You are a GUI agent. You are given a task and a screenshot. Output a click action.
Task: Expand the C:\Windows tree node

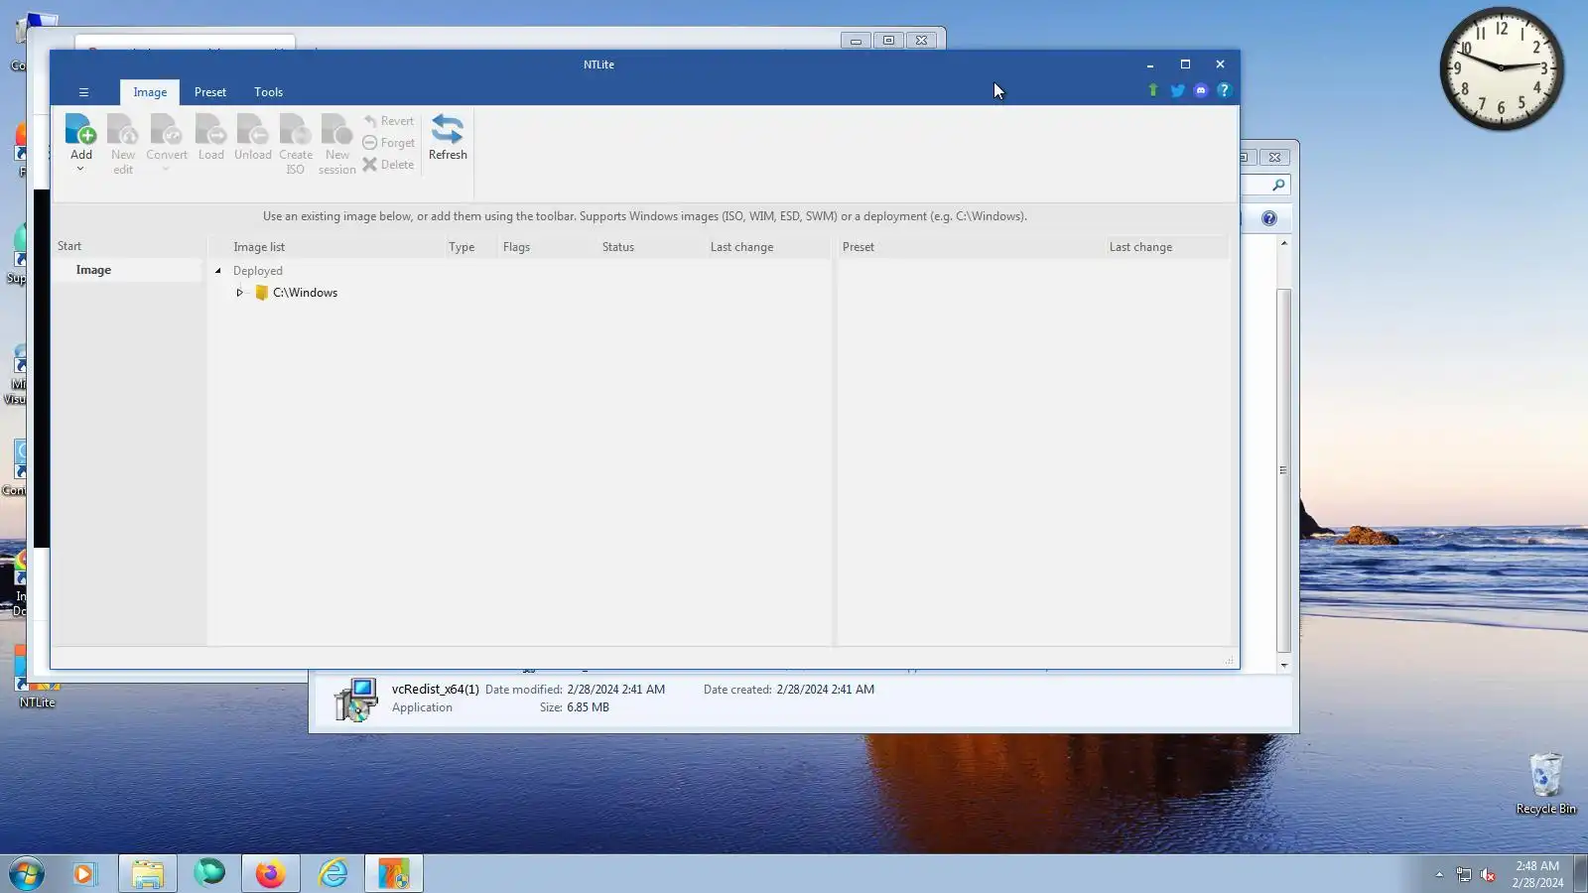239,293
